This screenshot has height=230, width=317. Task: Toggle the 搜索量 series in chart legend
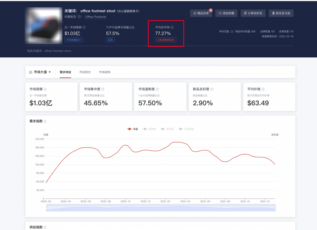point(167,129)
